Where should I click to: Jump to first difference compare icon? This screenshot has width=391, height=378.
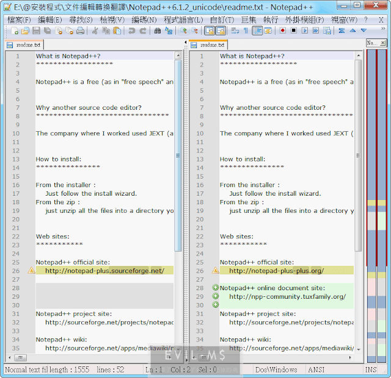tap(342, 30)
